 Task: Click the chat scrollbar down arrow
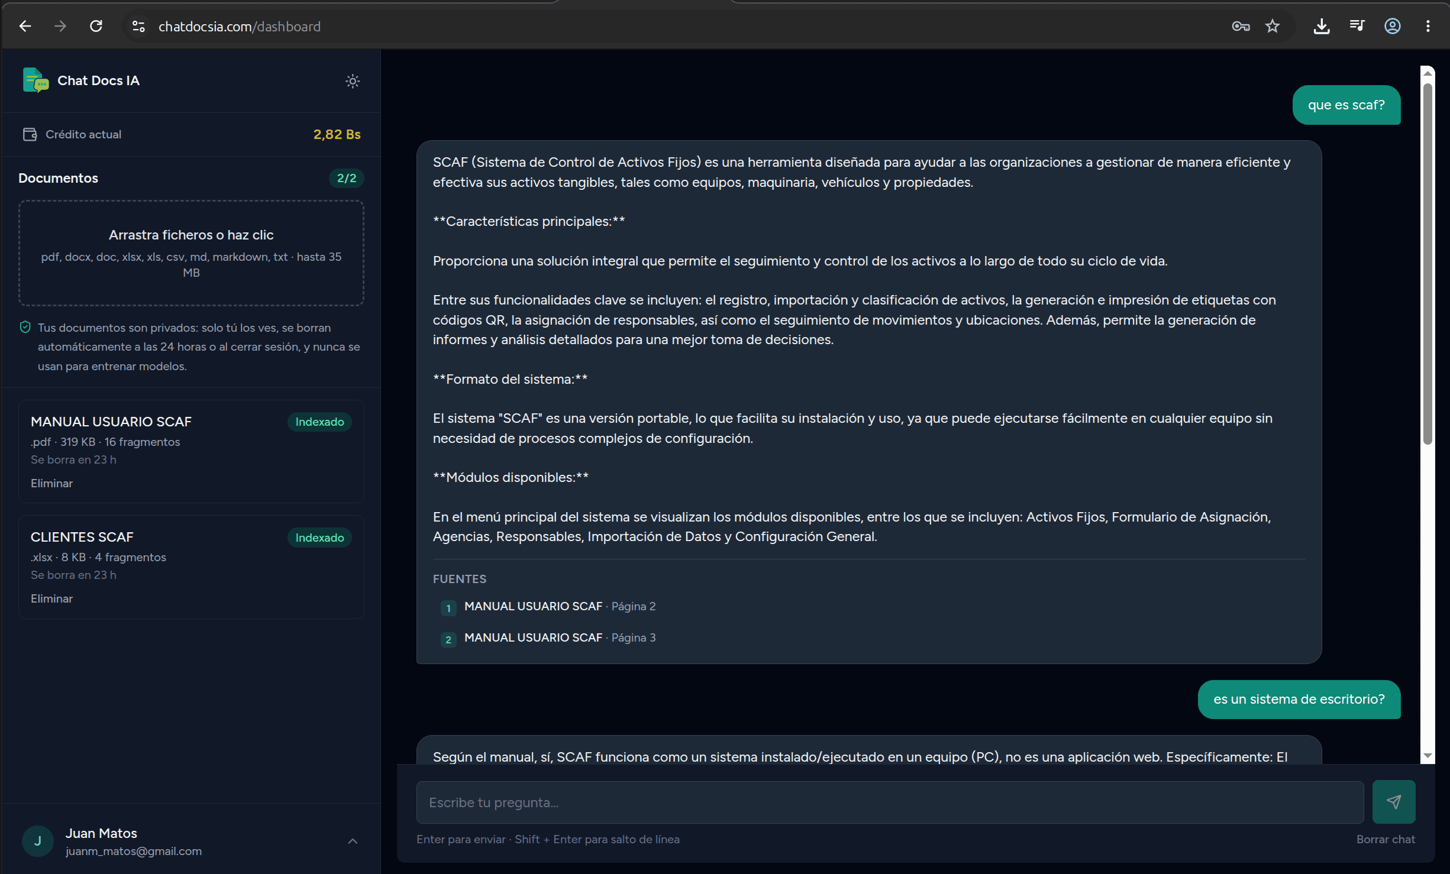pos(1428,756)
